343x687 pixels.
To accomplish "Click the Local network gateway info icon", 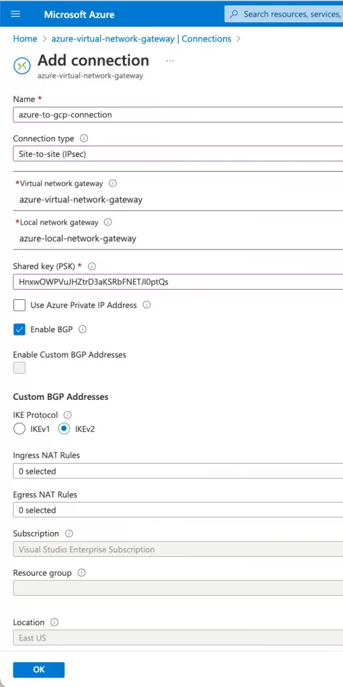I will click(x=108, y=222).
